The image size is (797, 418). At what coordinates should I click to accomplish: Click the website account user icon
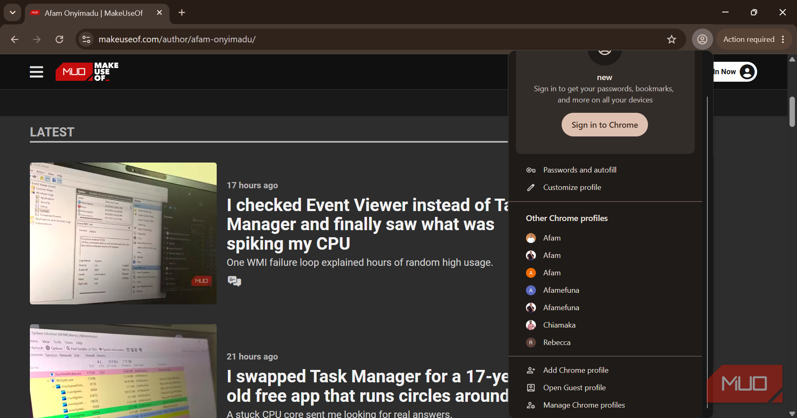click(x=747, y=72)
